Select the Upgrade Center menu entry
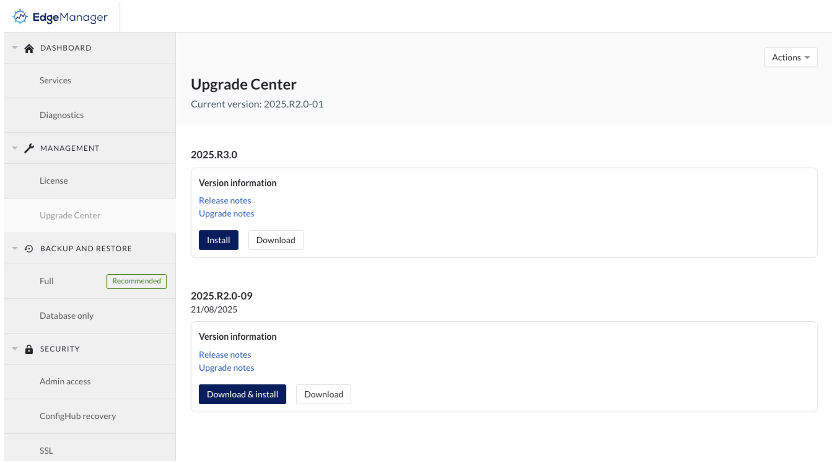This screenshot has height=463, width=836. click(x=70, y=215)
